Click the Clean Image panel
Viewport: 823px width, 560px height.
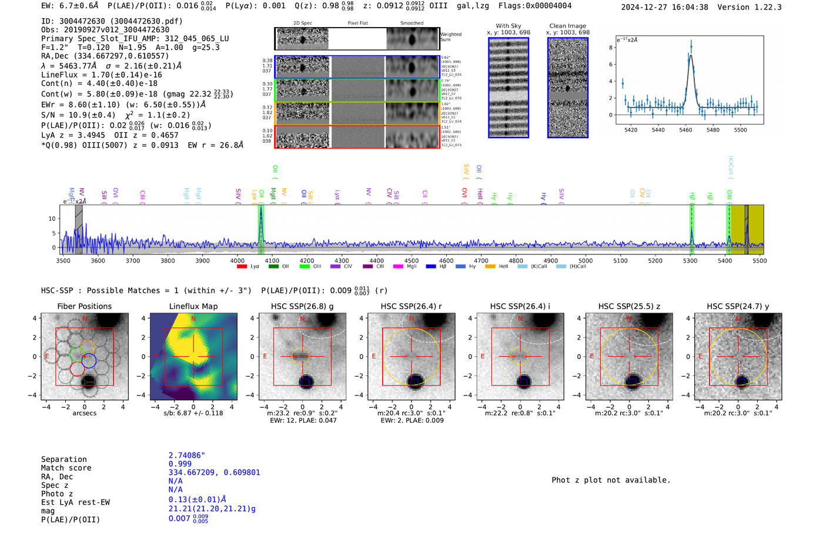coord(568,88)
